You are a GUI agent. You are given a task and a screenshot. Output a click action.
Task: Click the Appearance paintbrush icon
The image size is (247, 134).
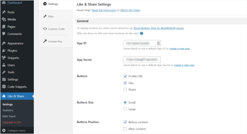click(x=4, y=43)
